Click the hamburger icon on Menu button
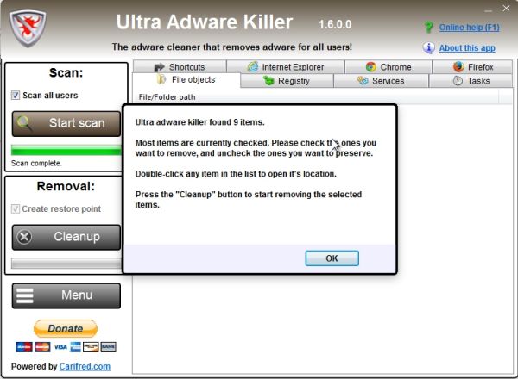 tap(25, 295)
